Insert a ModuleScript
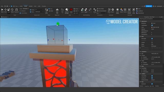 click(x=140, y=13)
